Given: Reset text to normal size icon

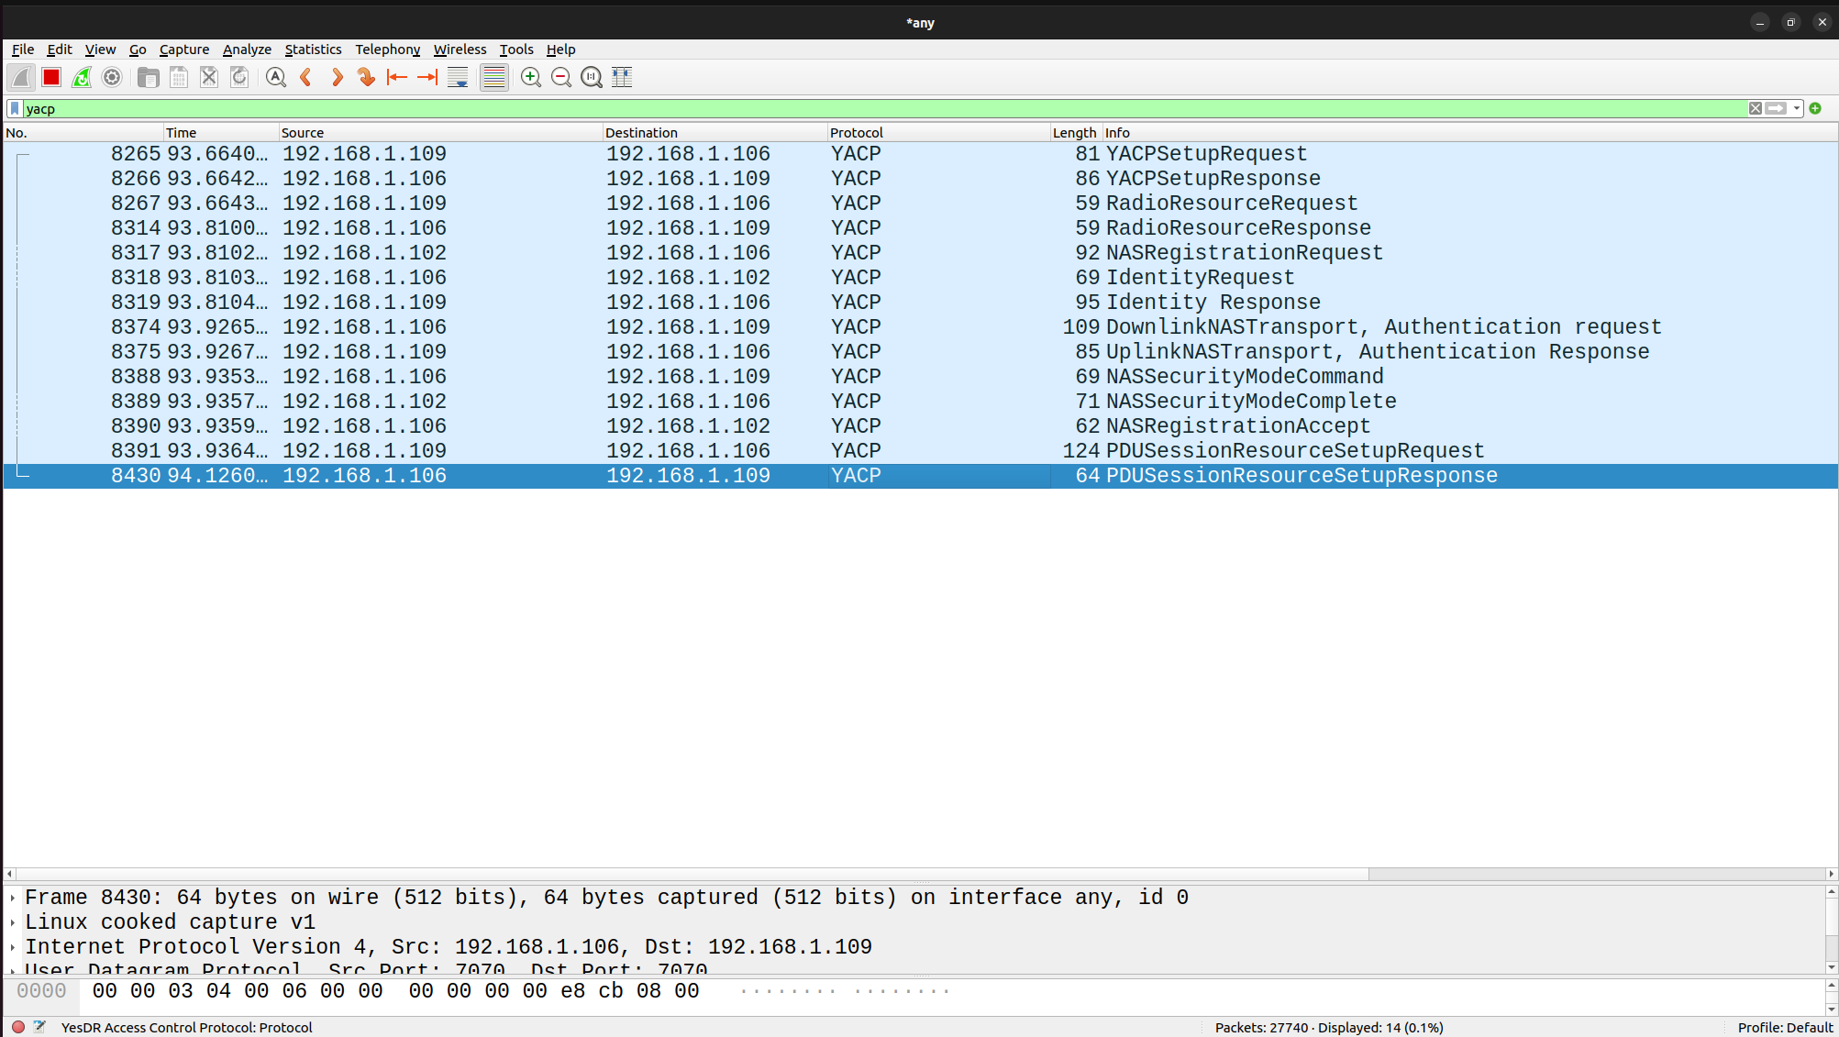Looking at the screenshot, I should point(592,78).
